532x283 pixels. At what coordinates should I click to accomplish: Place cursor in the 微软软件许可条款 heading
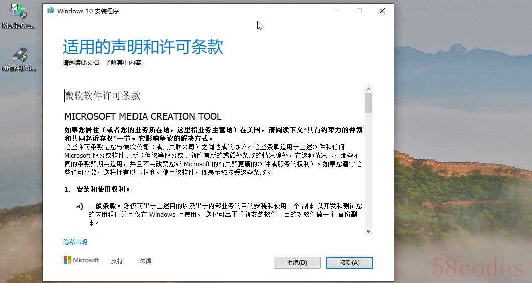tap(102, 96)
